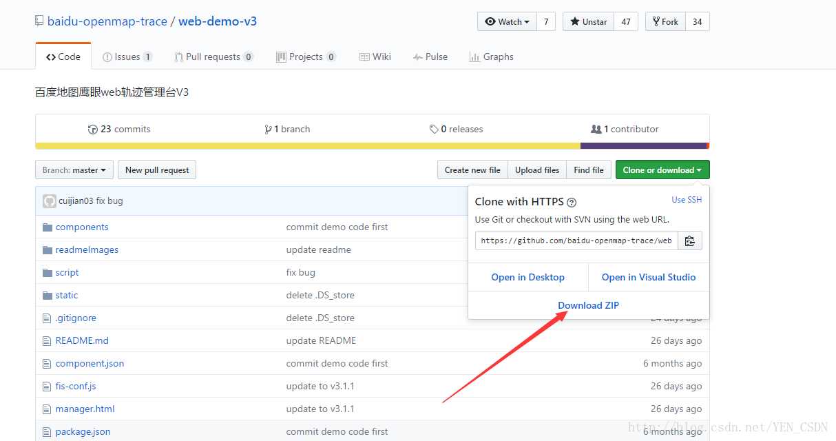The width and height of the screenshot is (836, 441).
Task: Click the folder icon beside readmeImages
Action: [48, 250]
